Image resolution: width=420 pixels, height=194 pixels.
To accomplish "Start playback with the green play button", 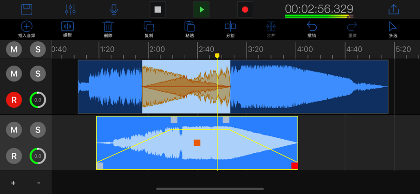I will coord(202,10).
